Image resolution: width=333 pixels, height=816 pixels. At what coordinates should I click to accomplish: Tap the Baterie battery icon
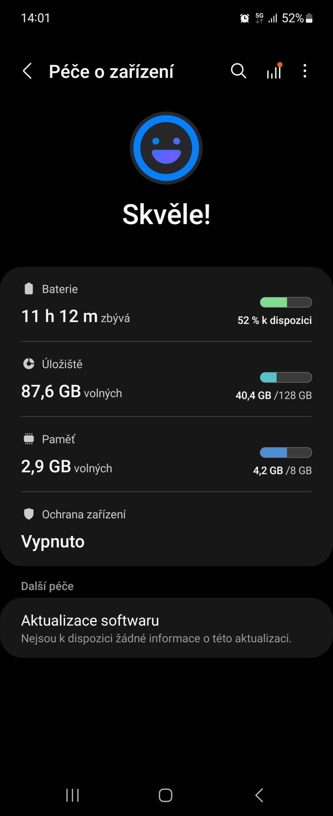coord(29,289)
